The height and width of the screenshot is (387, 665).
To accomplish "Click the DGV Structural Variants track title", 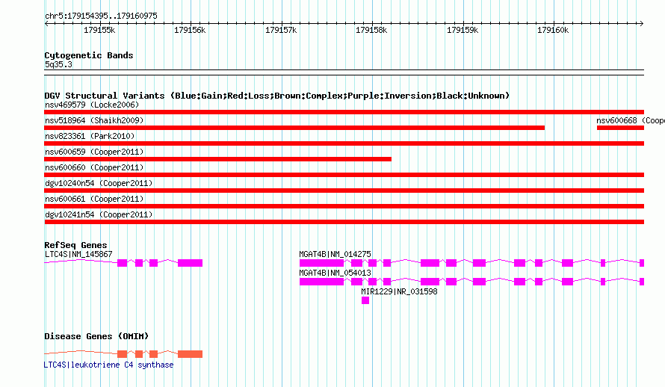I will [277, 96].
